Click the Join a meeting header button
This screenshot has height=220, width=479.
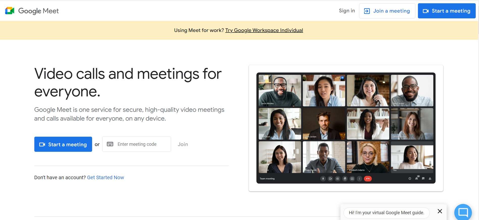point(387,11)
